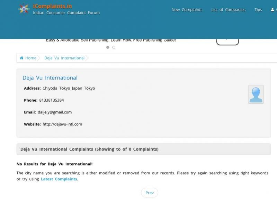Go to Home breadcrumb link

click(x=31, y=58)
